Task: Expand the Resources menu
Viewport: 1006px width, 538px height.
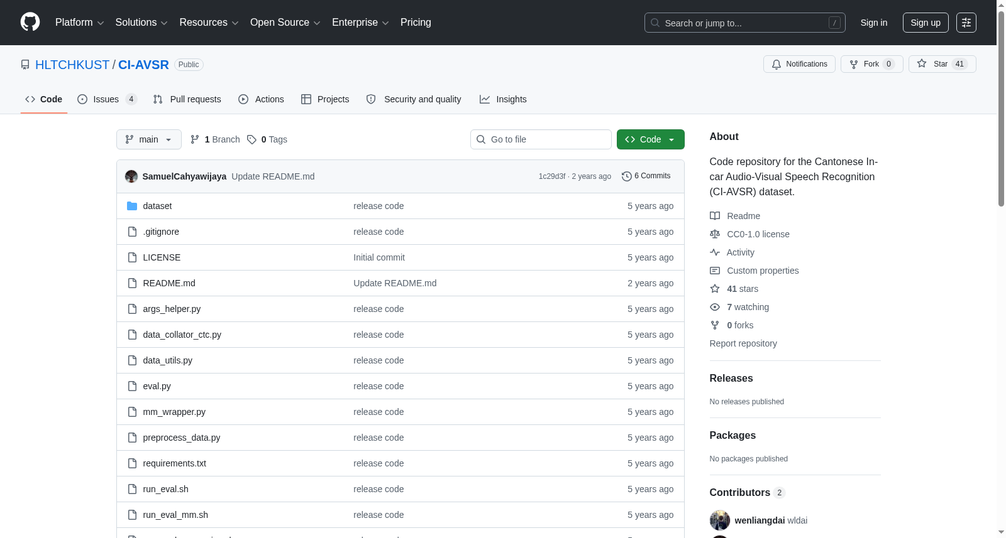Action: pos(209,23)
